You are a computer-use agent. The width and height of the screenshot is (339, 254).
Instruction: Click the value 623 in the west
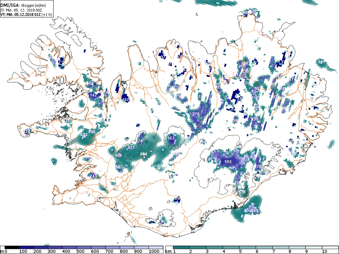(84, 135)
